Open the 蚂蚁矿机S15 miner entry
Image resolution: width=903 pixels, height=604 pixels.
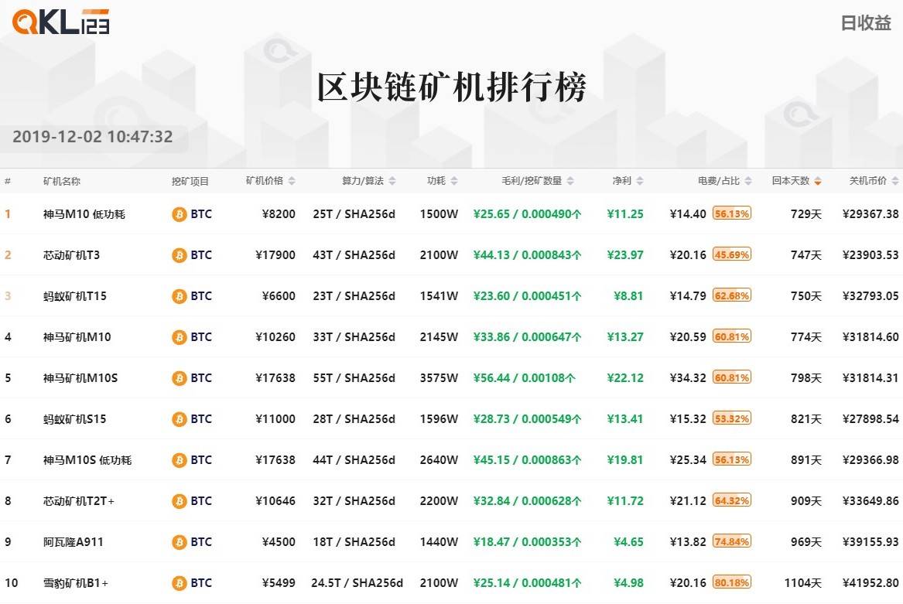[x=75, y=419]
